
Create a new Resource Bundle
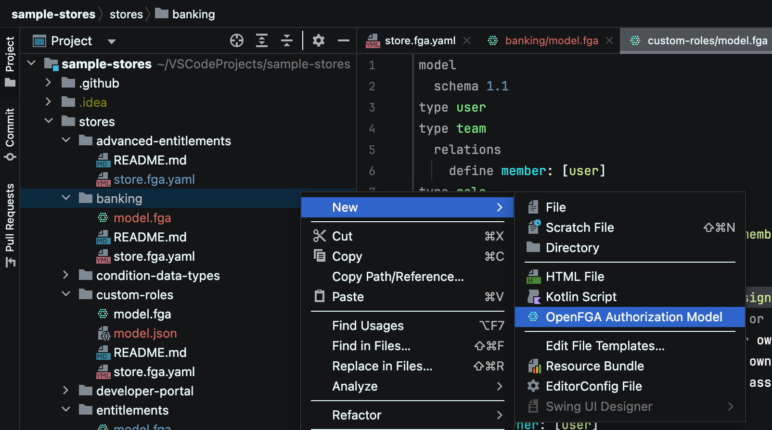click(630, 366)
